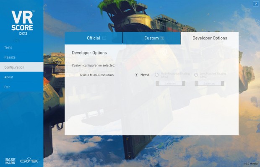This screenshot has width=260, height=167.
Task: Click the Developer Options panel heading
Action: coord(89,53)
